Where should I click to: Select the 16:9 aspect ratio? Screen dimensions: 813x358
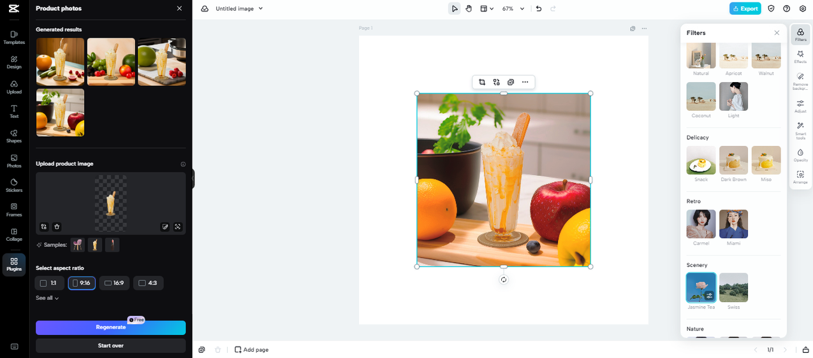coord(114,283)
